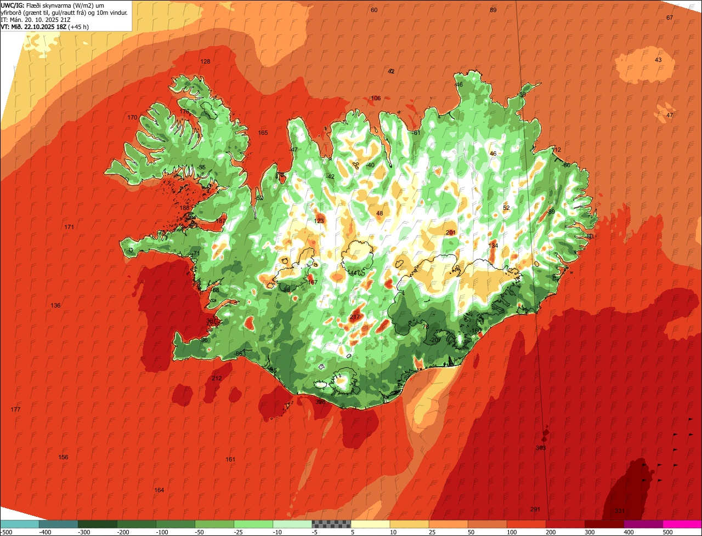Image resolution: width=702 pixels, height=536 pixels.
Task: Click the dark maroon 300–400 legend swatch
Action: (x=604, y=524)
